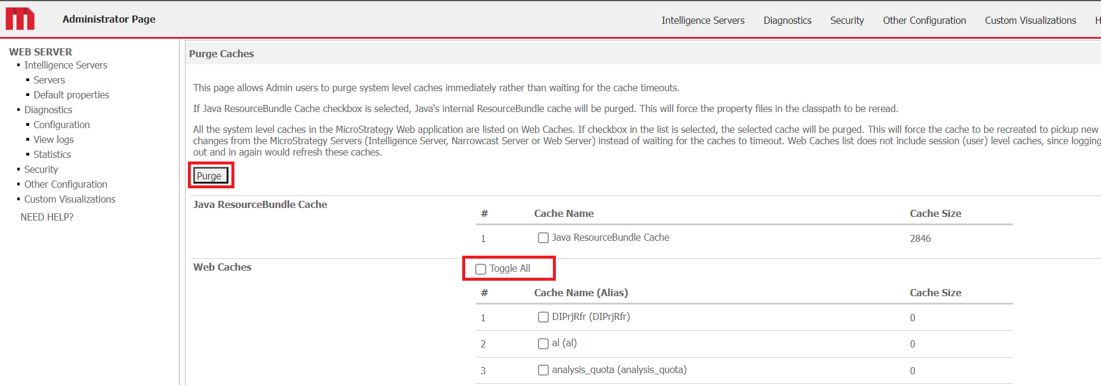Open the Default properties sidebar link
The width and height of the screenshot is (1101, 385).
click(x=72, y=94)
